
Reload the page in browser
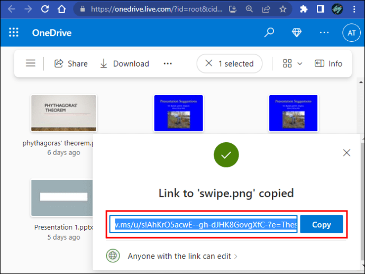(x=45, y=9)
